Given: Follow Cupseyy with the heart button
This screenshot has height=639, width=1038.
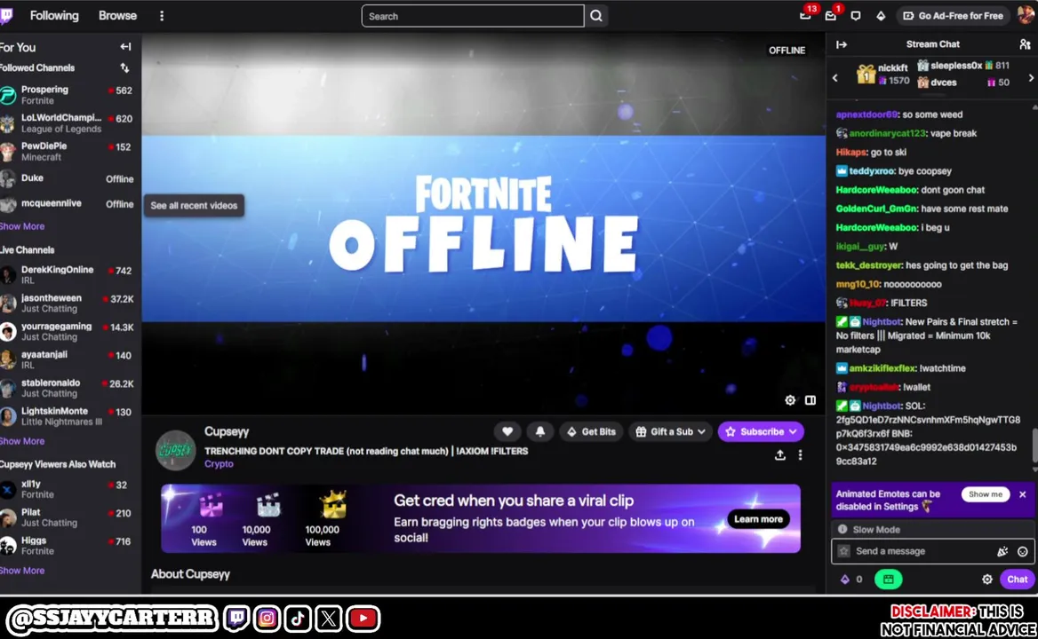Looking at the screenshot, I should tap(507, 431).
